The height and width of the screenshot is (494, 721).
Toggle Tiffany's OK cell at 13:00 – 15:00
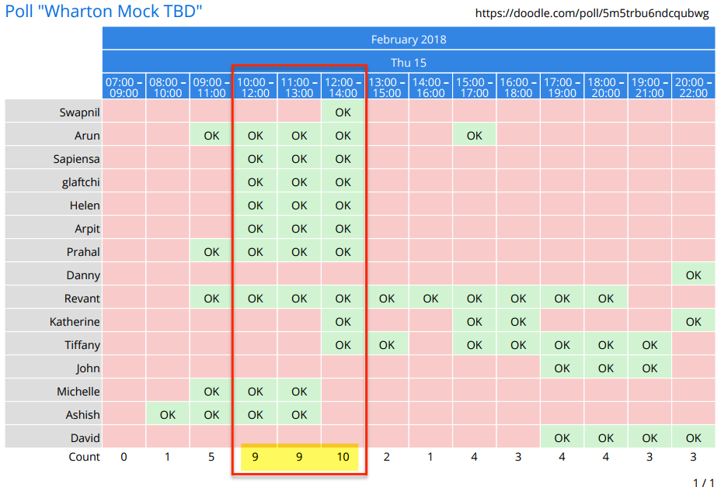click(386, 345)
